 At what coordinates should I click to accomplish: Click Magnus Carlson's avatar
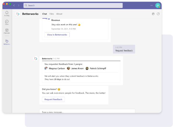[x=46, y=68]
